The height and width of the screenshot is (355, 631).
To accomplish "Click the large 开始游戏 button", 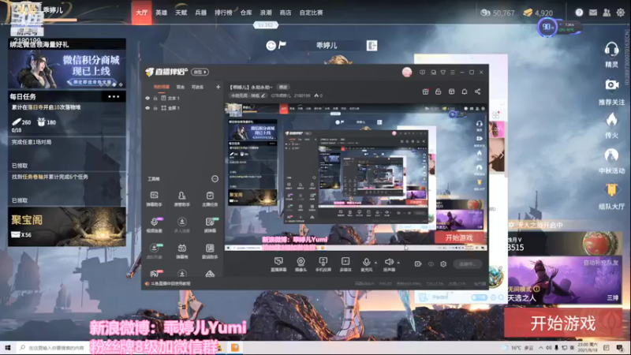I will tap(562, 323).
